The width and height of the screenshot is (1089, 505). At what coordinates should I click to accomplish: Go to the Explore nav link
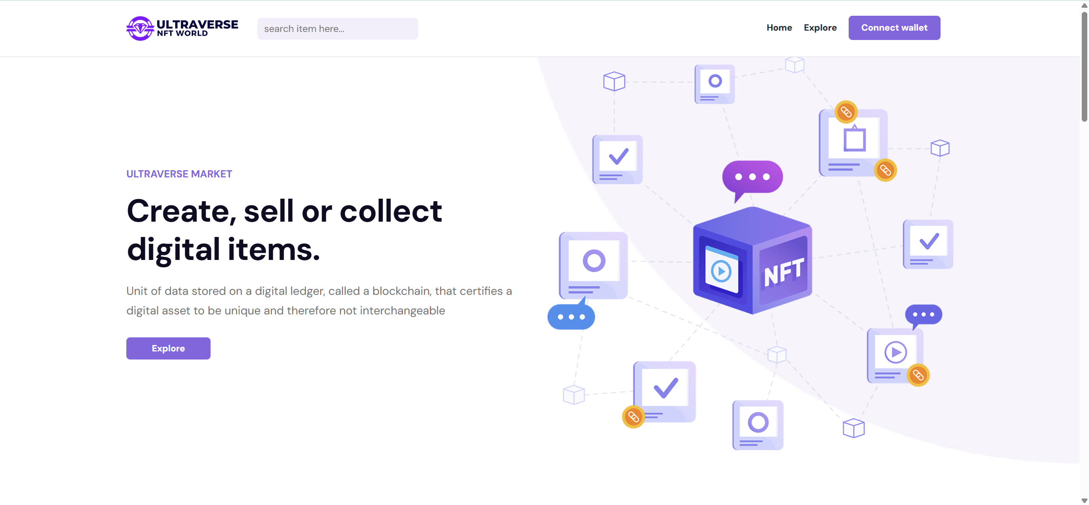pos(820,28)
